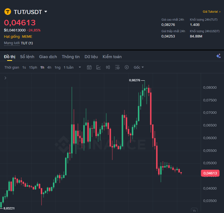Viewport: 224px width, 213px height.
Task: Switch to the Dữ liệu tab
Action: 91,57
